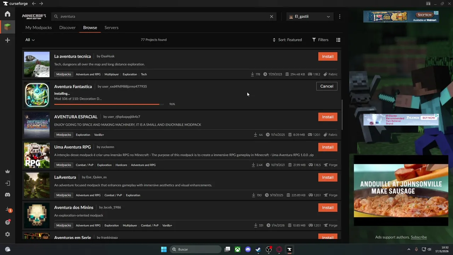Image resolution: width=453 pixels, height=255 pixels.
Task: Open the Sort: Featured dropdown
Action: 287,40
